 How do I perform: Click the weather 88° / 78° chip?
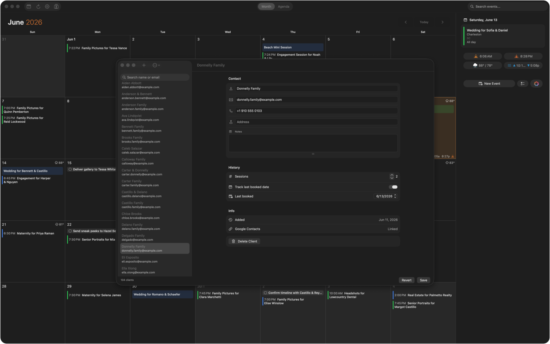pyautogui.click(x=482, y=65)
